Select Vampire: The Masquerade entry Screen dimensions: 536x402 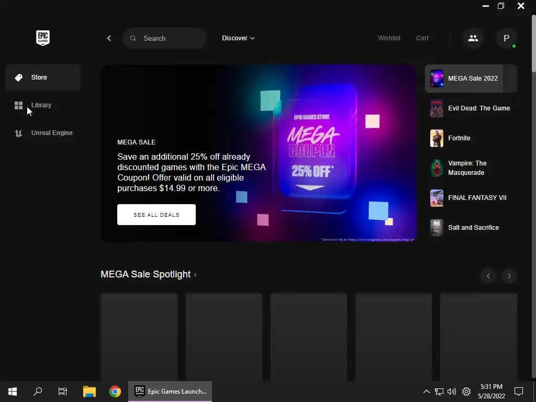tap(471, 168)
